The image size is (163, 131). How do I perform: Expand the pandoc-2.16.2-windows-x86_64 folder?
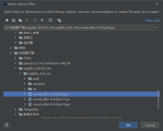tap(15, 63)
